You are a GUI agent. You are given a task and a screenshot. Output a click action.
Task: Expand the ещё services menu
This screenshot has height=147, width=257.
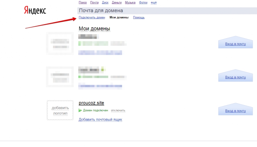(154, 2)
